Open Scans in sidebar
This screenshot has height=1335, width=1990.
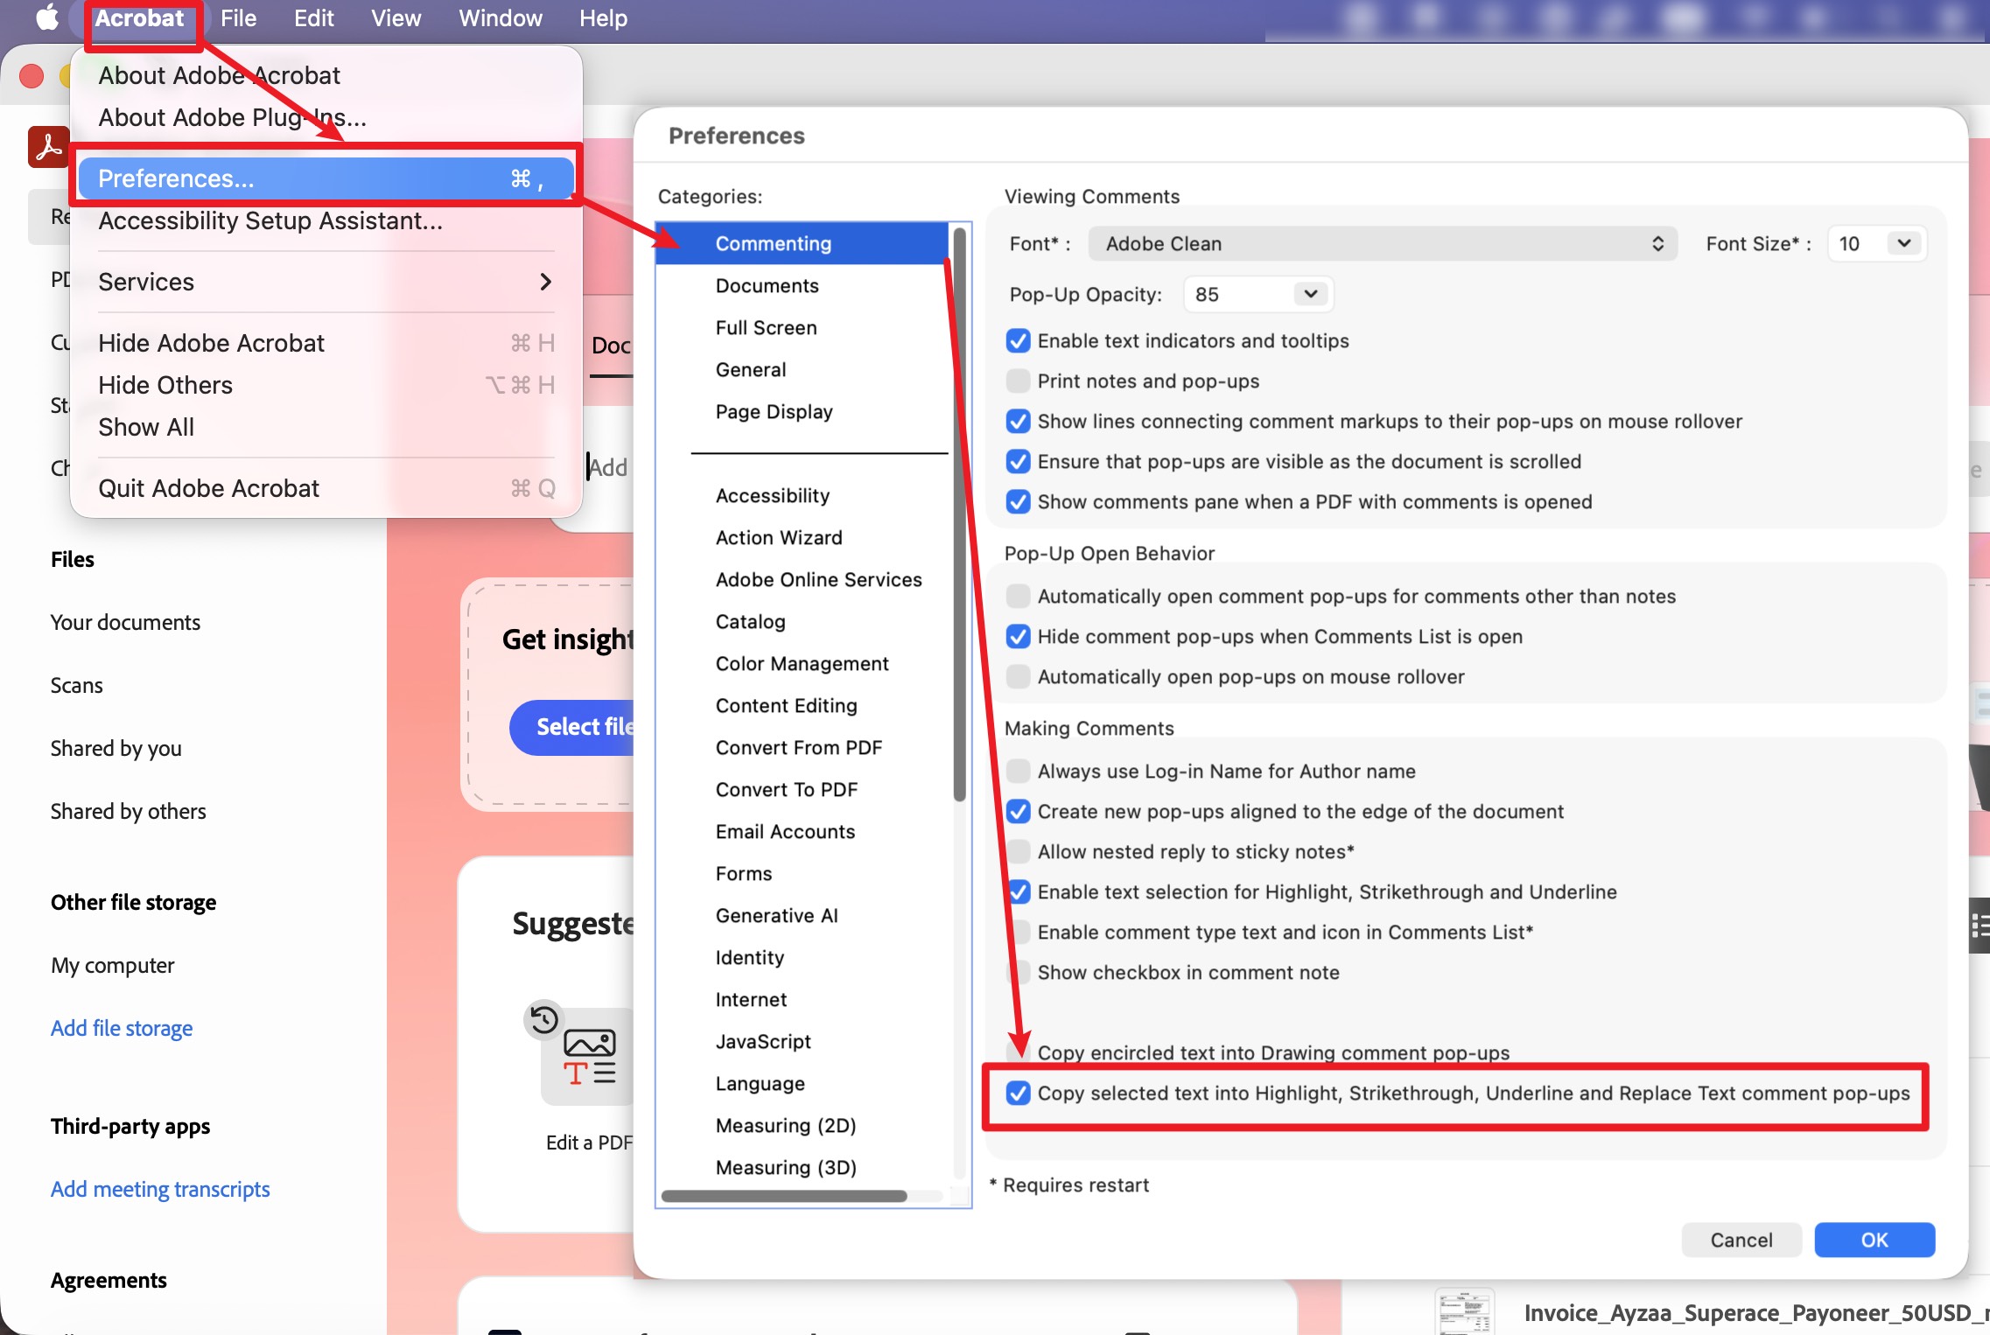[x=76, y=685]
